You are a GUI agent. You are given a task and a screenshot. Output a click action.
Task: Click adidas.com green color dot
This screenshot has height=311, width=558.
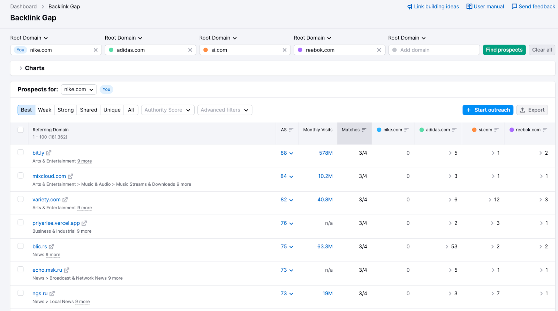(111, 50)
